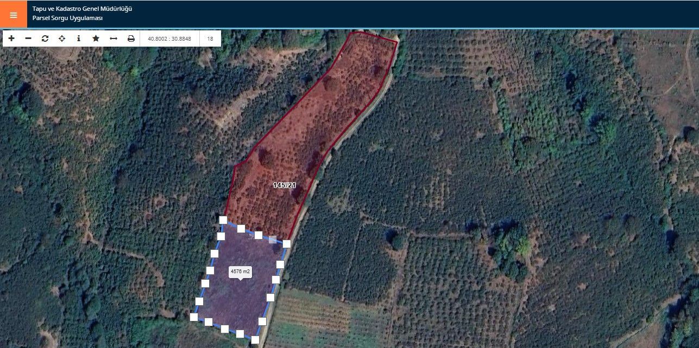
Task: Click the semi-transparent midpoint handle on polygon edge
Action: click(x=273, y=240)
